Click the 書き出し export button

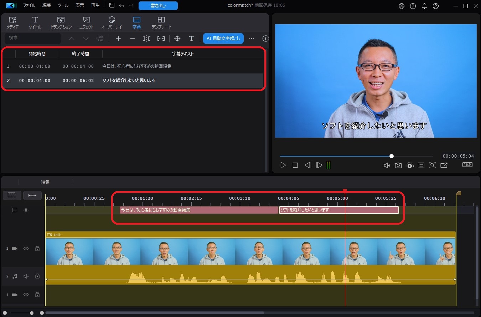(x=158, y=5)
